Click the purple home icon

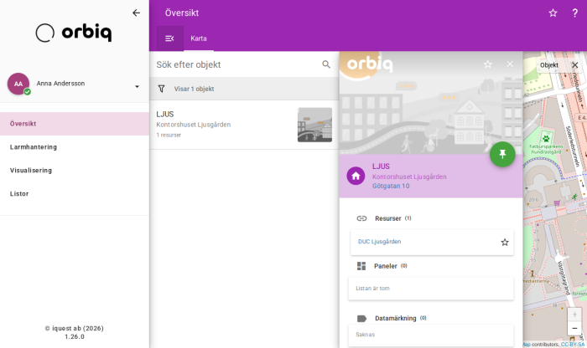point(356,176)
